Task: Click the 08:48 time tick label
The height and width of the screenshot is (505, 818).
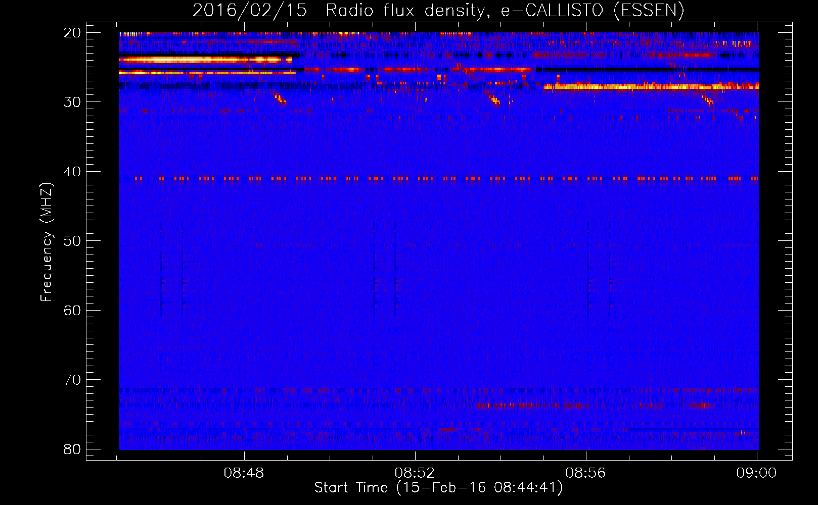Action: [x=244, y=473]
